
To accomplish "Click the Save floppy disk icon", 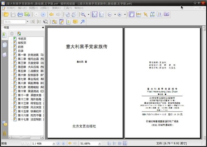I will pos(13,14).
